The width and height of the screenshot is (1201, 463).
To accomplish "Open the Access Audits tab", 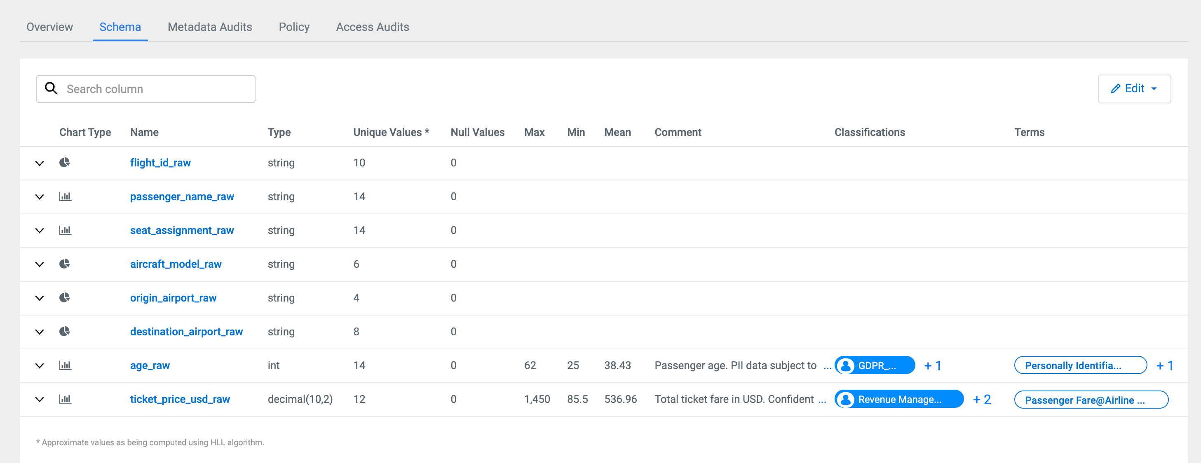I will point(372,27).
